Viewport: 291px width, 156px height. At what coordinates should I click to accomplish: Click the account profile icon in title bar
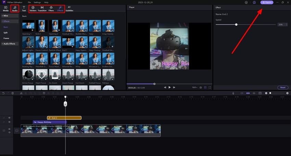[x=254, y=2]
